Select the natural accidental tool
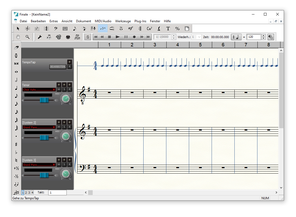Image resolution: width=296 pixels, height=217 pixels. click(16, 160)
